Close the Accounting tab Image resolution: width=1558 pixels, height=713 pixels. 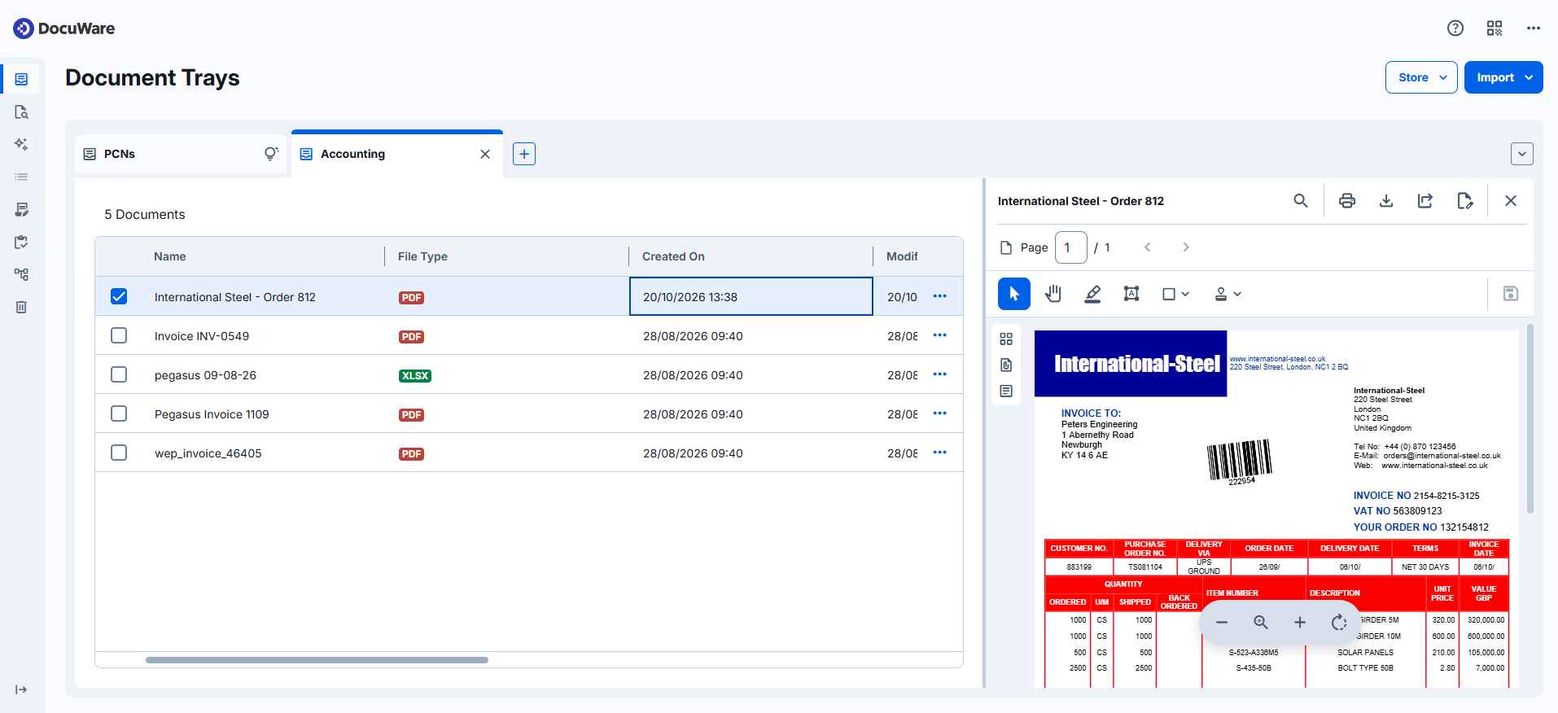click(x=485, y=154)
